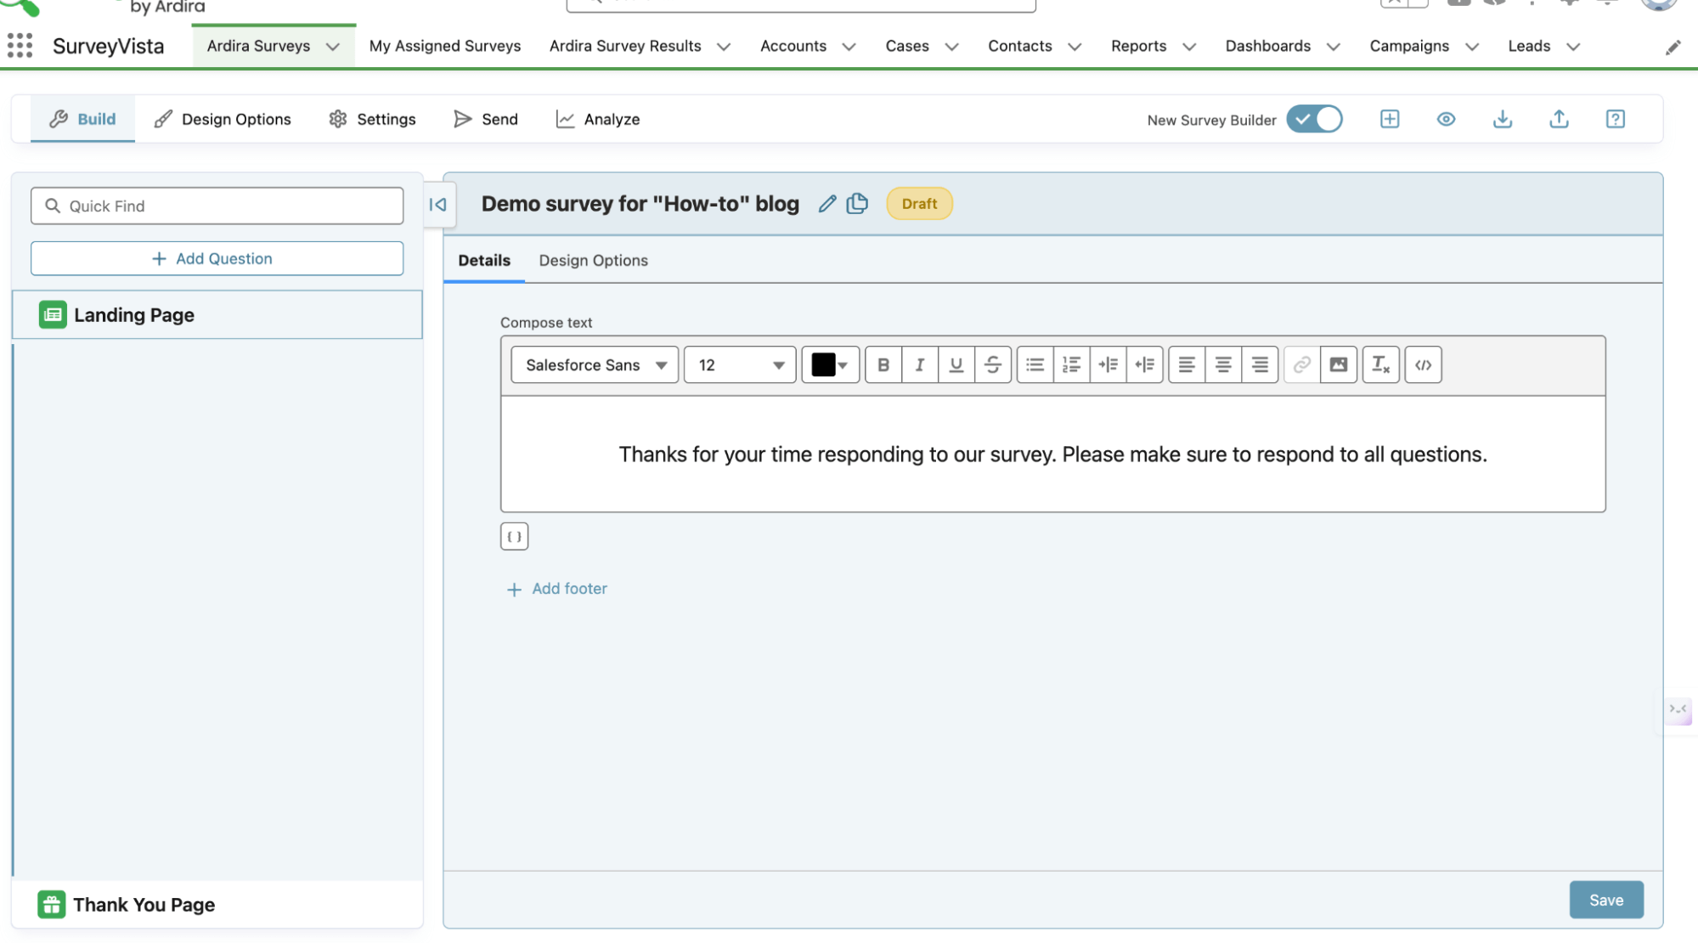Click the Add footer link

(x=557, y=589)
